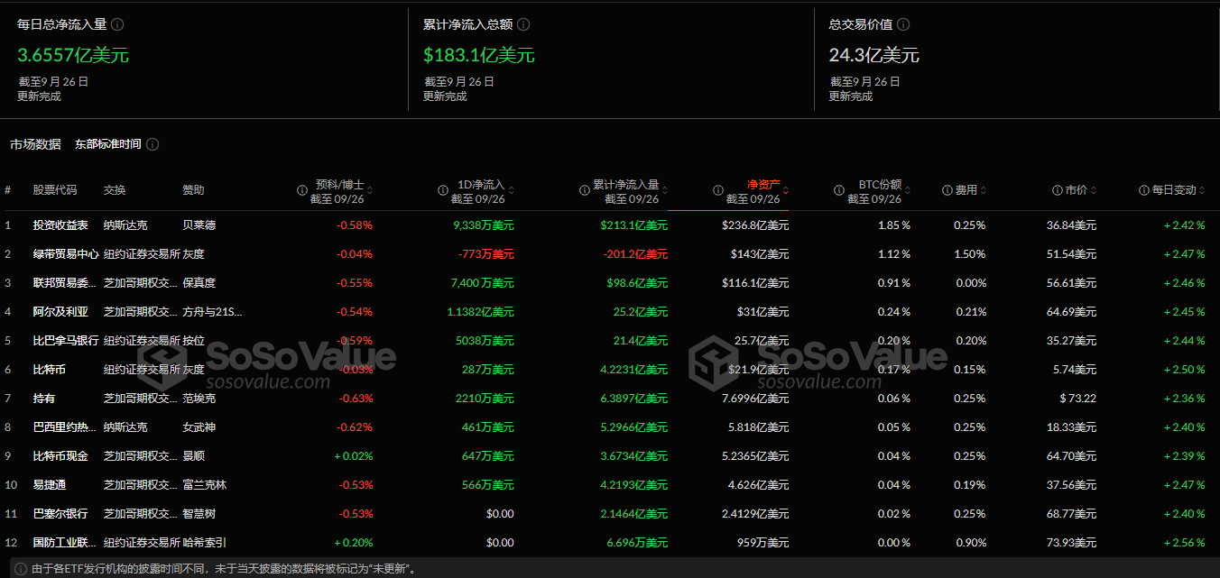Sort by 费用 using its sort arrows

pyautogui.click(x=984, y=190)
